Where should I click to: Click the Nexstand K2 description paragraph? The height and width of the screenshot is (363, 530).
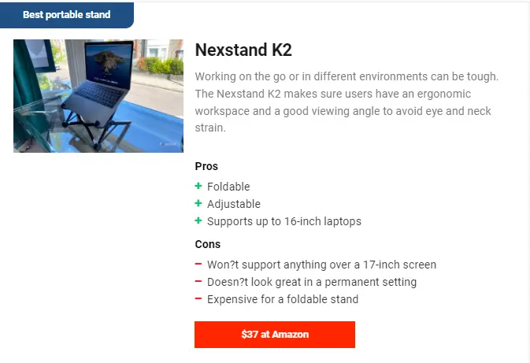347,102
